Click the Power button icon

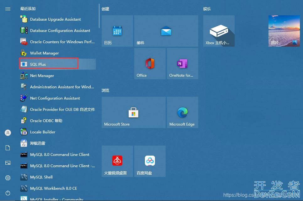click(x=8, y=193)
